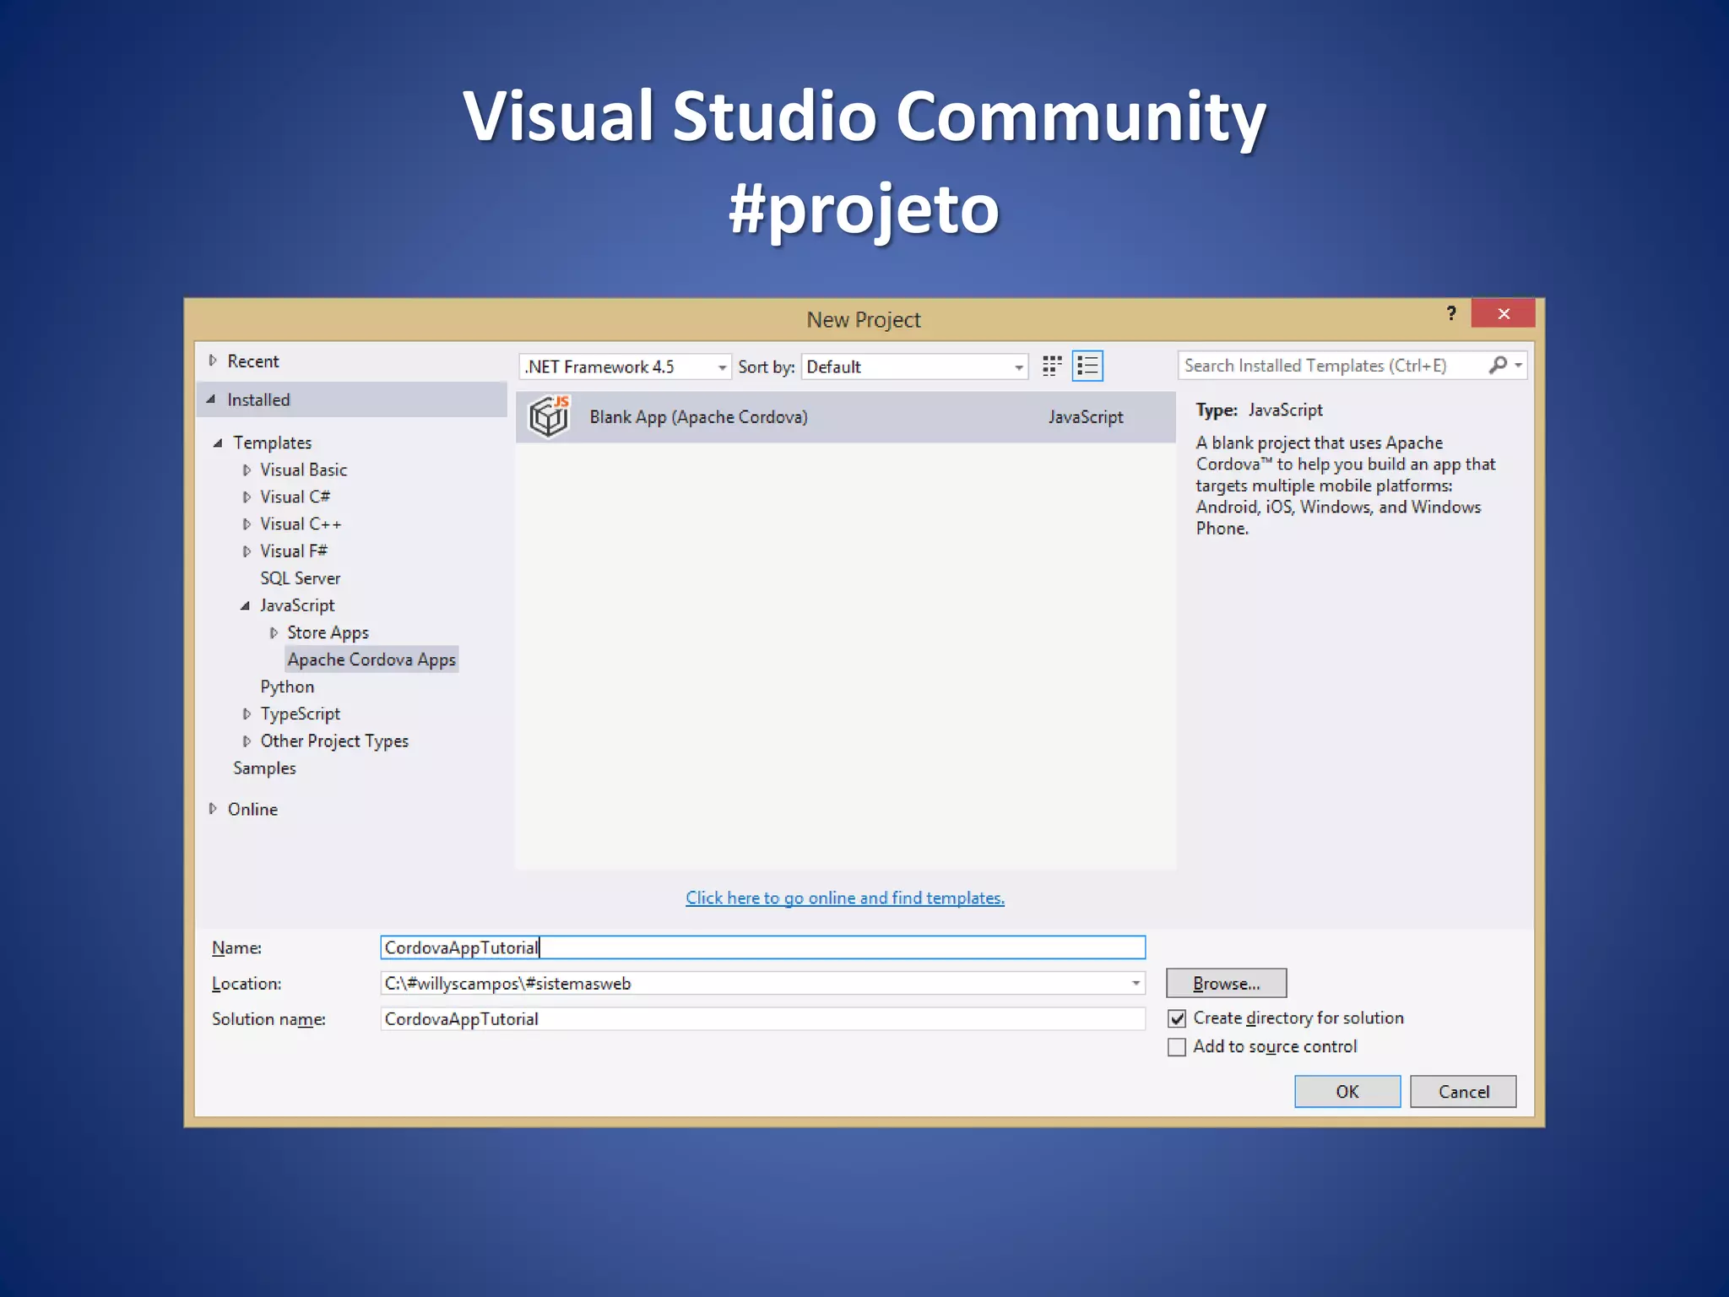
Task: Collapse the JavaScript tree node
Action: [245, 605]
